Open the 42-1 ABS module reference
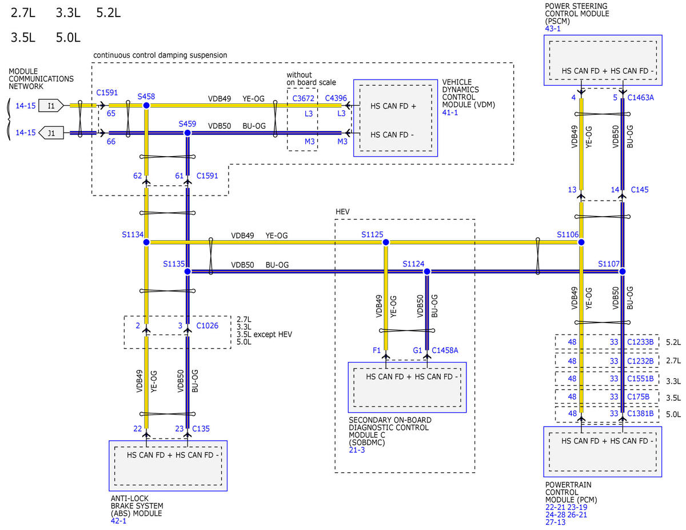 [118, 521]
